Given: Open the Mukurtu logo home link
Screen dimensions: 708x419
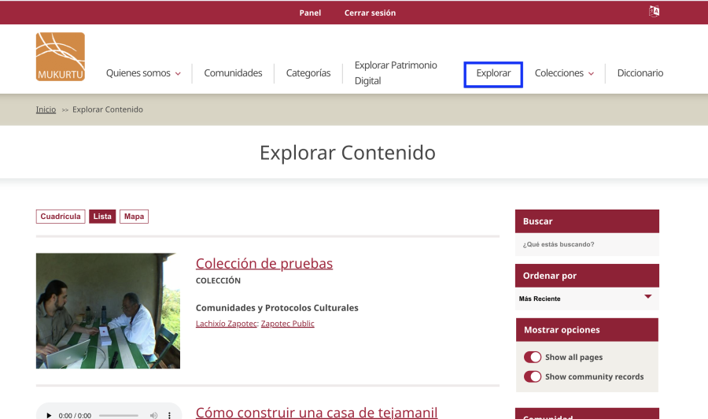Looking at the screenshot, I should pyautogui.click(x=61, y=57).
